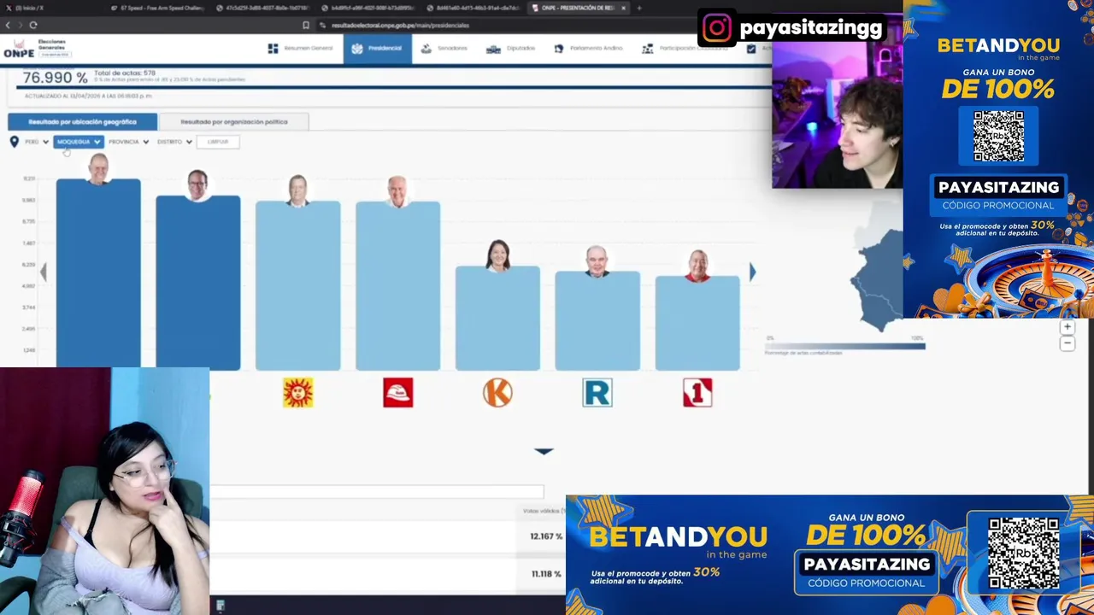The image size is (1094, 615).
Task: Reload the page with refresh icon
Action: (x=33, y=25)
